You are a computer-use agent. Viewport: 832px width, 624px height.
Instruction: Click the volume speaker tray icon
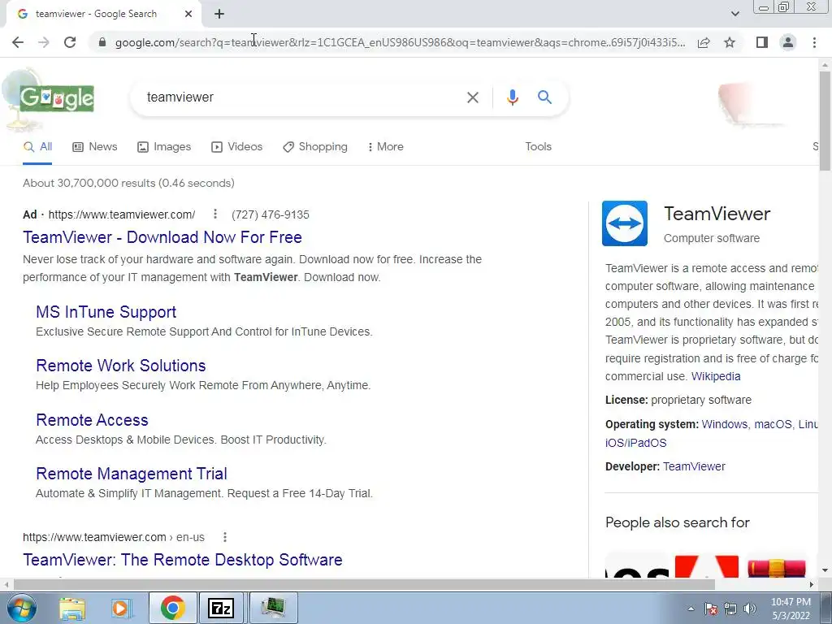click(x=749, y=609)
